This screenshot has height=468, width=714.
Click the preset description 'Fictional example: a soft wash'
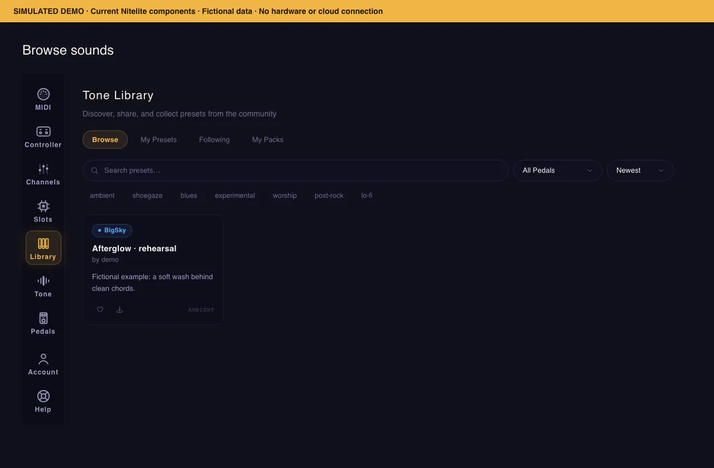(152, 282)
